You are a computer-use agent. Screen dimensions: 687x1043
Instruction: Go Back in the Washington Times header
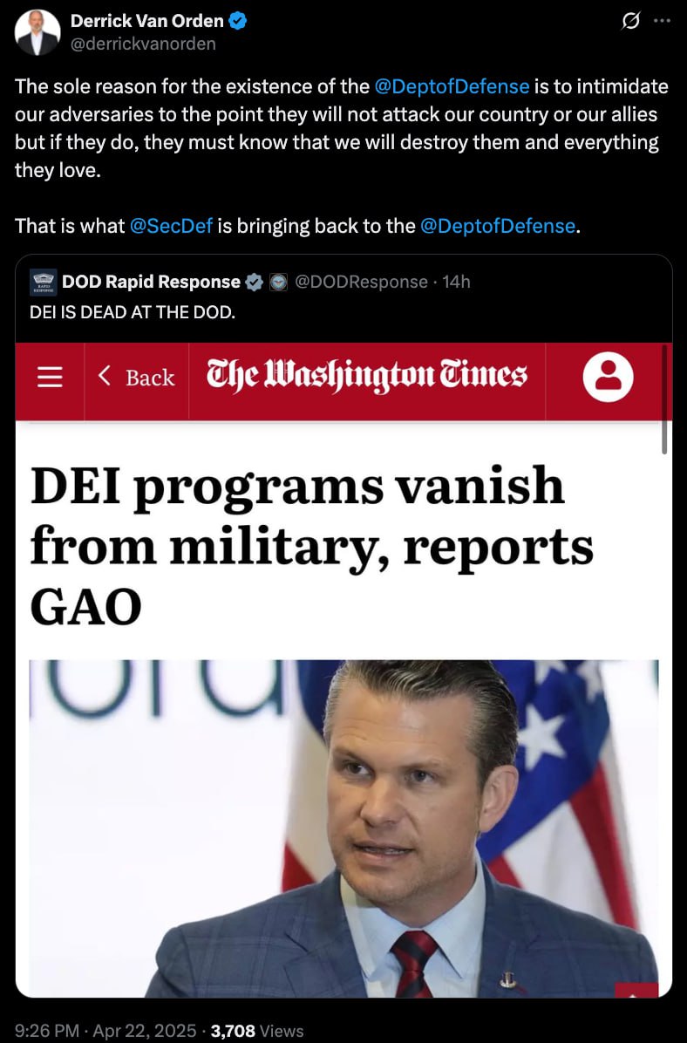coord(136,377)
